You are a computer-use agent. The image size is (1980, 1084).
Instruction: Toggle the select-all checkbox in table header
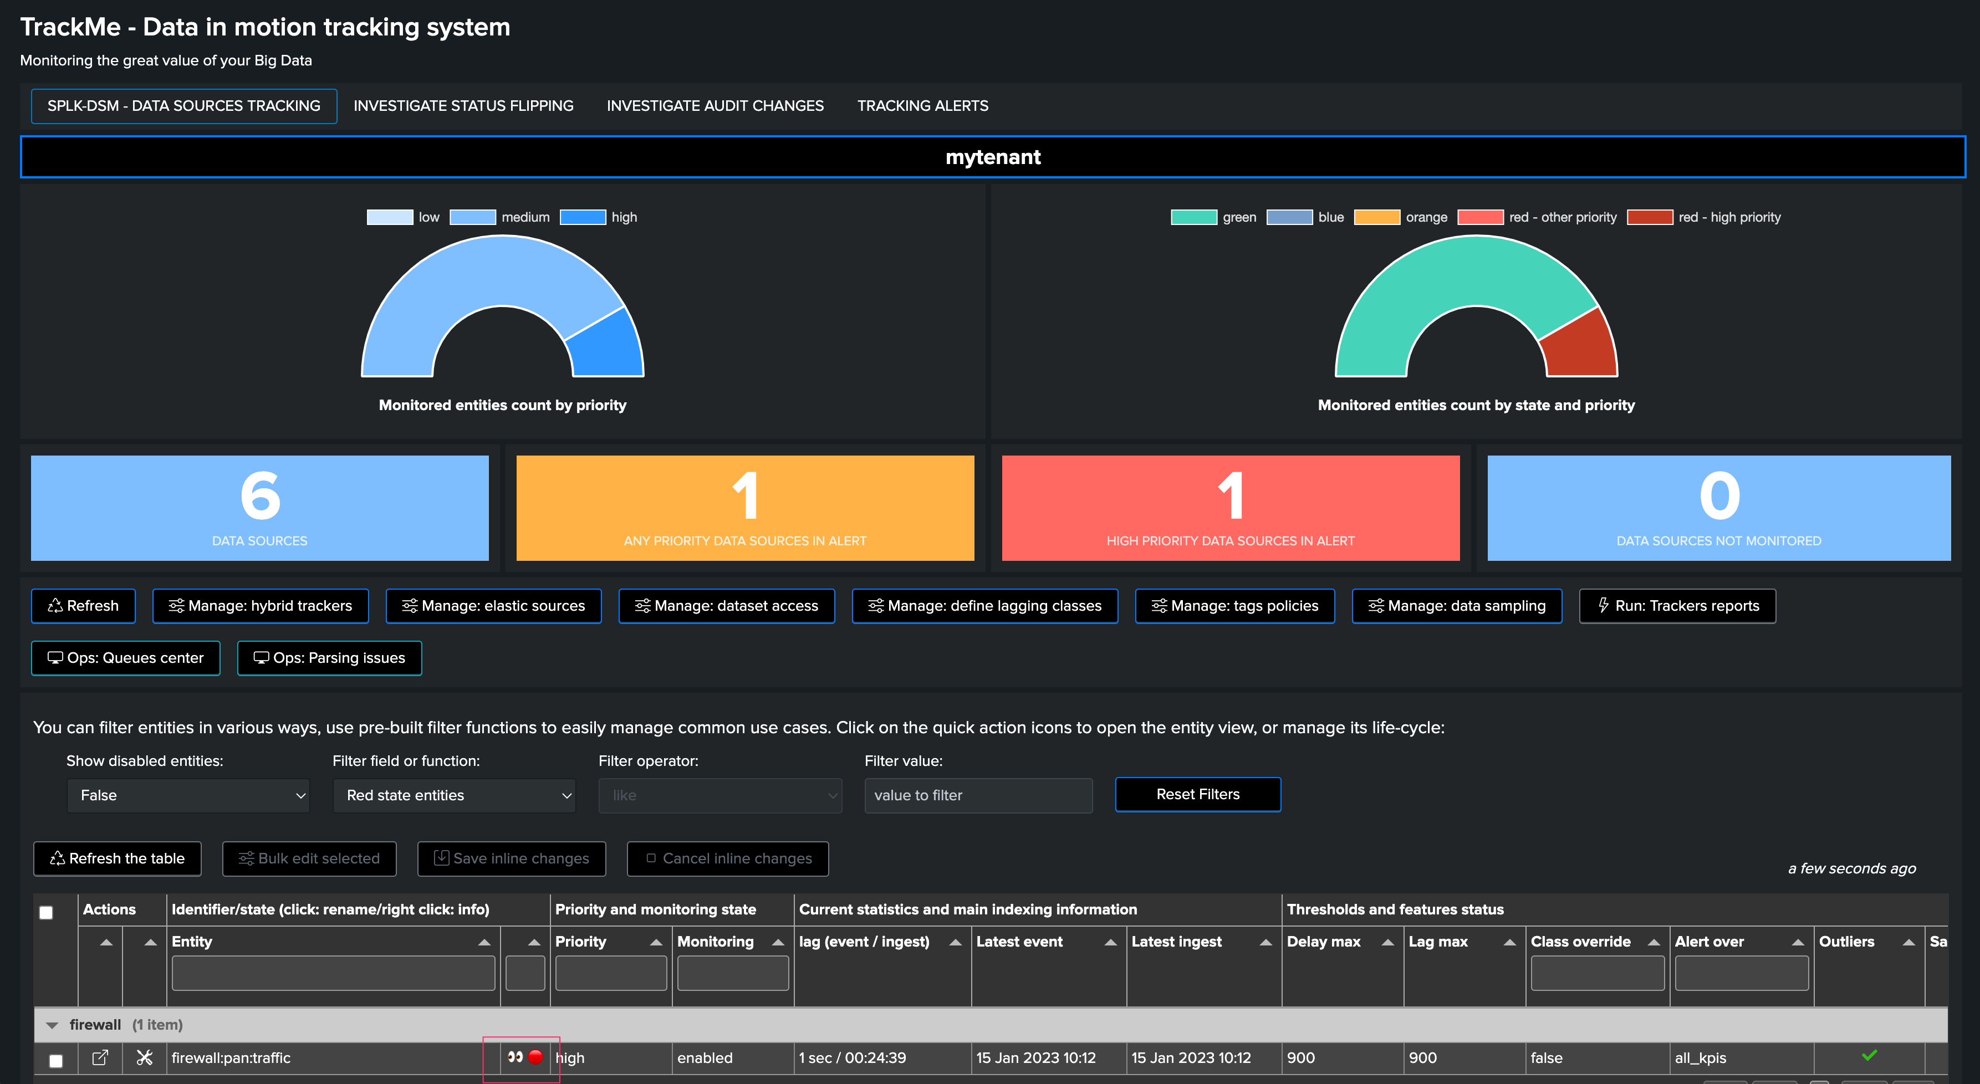[x=46, y=912]
